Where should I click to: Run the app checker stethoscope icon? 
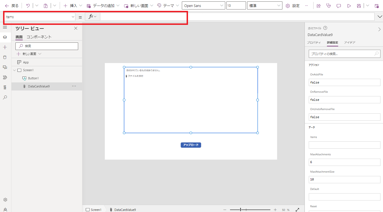(x=328, y=5)
